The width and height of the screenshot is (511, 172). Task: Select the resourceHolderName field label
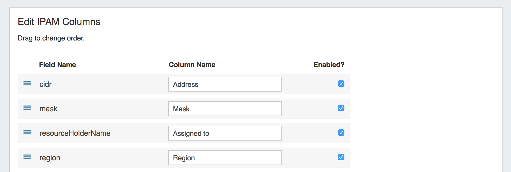75,133
